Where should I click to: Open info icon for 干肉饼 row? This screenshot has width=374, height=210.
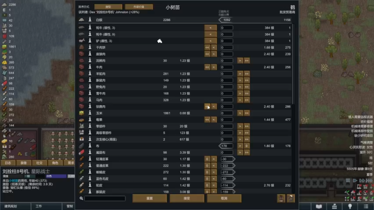click(90, 47)
